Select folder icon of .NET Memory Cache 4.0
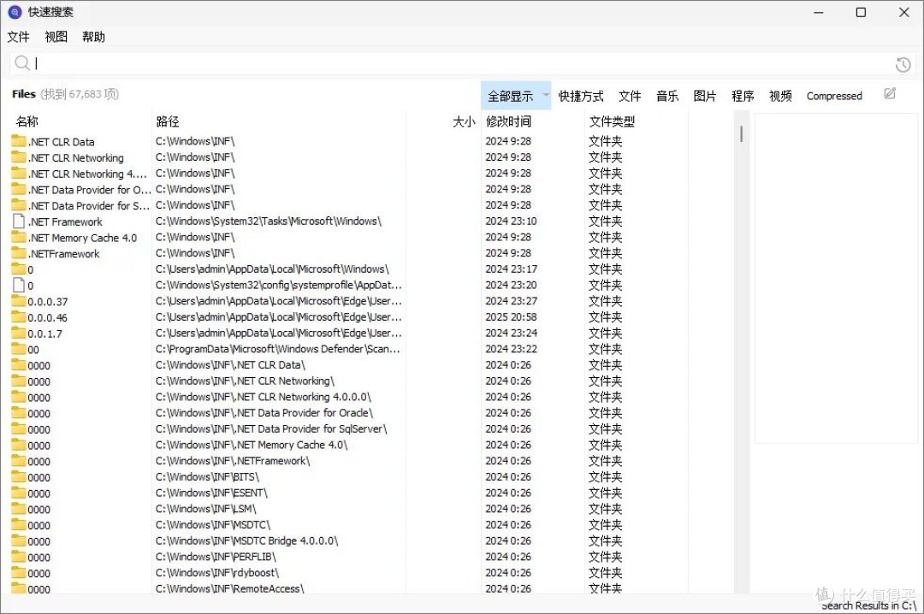This screenshot has height=614, width=924. 19,237
